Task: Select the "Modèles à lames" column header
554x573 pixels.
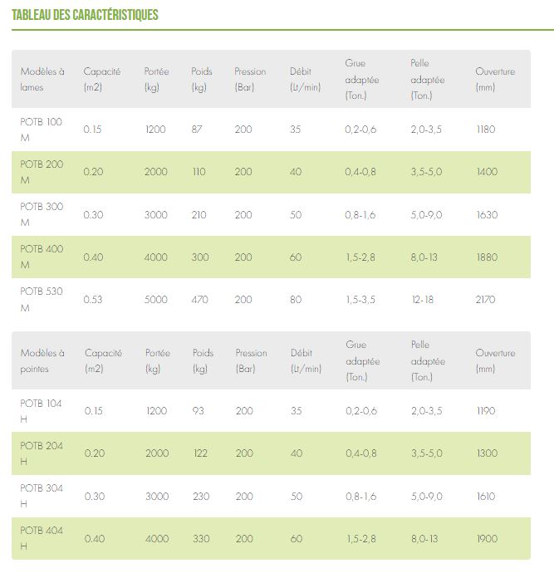Action: (42, 79)
